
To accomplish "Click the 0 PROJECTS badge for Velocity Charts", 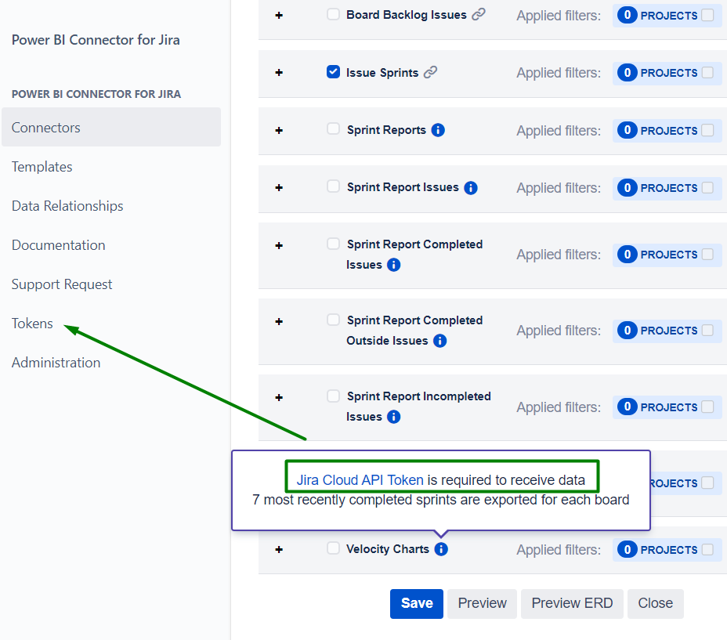I will (667, 549).
